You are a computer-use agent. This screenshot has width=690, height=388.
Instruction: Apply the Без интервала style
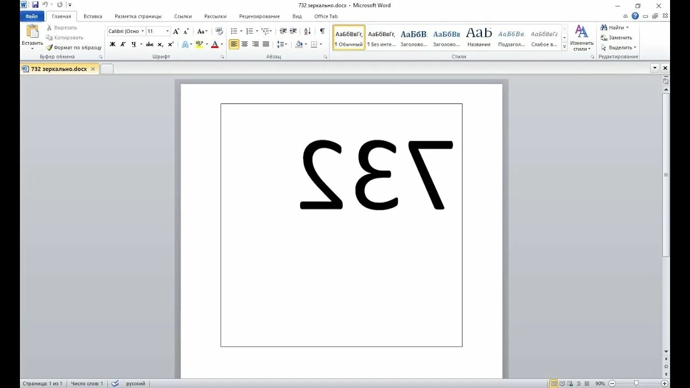pyautogui.click(x=382, y=37)
